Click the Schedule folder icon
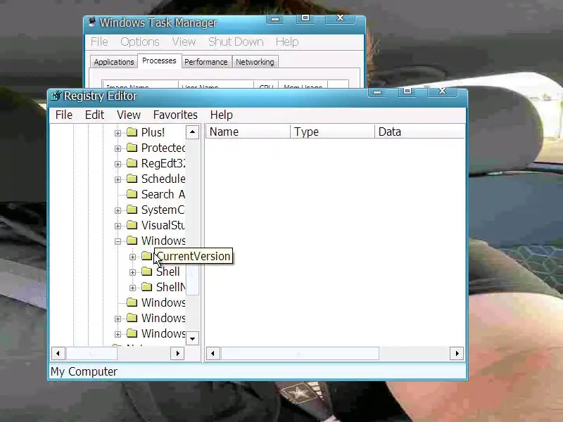The image size is (563, 422). 132,179
